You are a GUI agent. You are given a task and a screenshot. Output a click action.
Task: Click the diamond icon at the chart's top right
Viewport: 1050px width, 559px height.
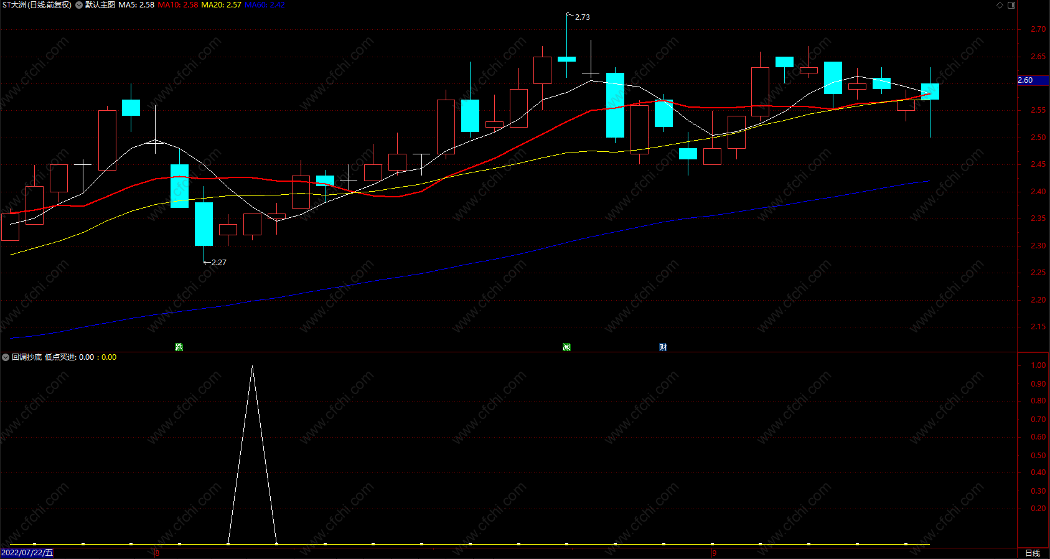pyautogui.click(x=1000, y=5)
